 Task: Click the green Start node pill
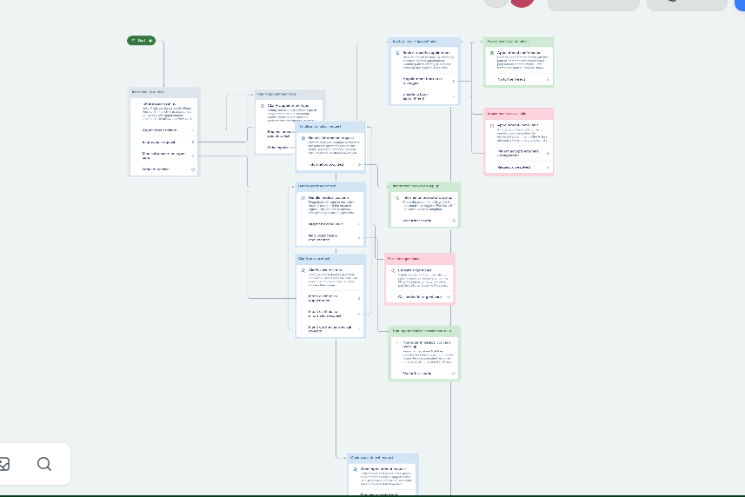(x=141, y=41)
